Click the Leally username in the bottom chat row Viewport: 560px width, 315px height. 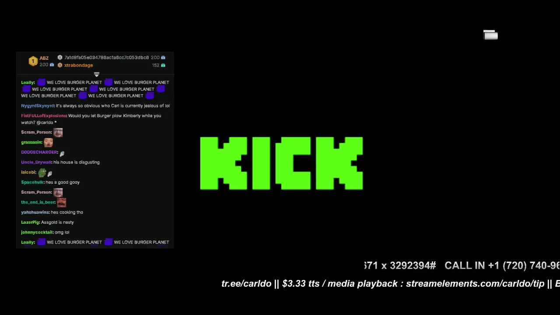tap(28, 242)
